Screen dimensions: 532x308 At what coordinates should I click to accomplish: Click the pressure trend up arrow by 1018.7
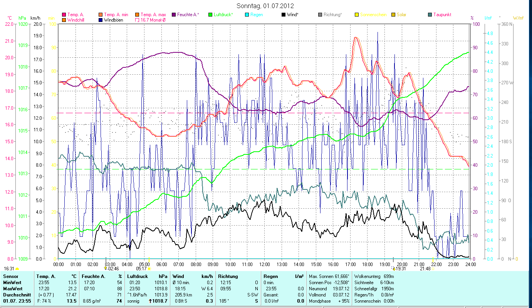151,301
